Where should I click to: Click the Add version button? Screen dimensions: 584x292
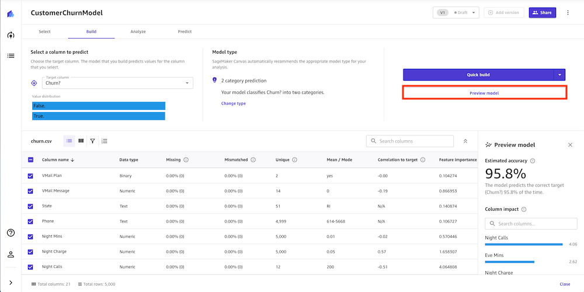[x=503, y=13]
